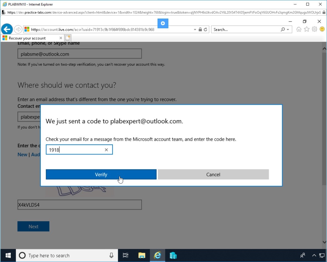Click the Cortana microphone icon
327x262 pixels.
[x=111, y=255]
